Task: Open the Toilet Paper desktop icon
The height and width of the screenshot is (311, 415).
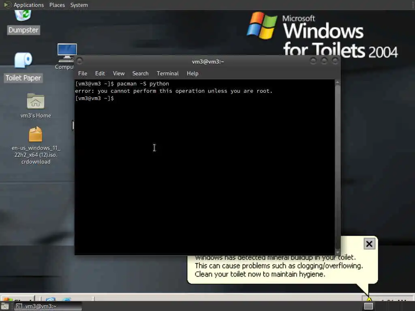Action: tap(23, 60)
